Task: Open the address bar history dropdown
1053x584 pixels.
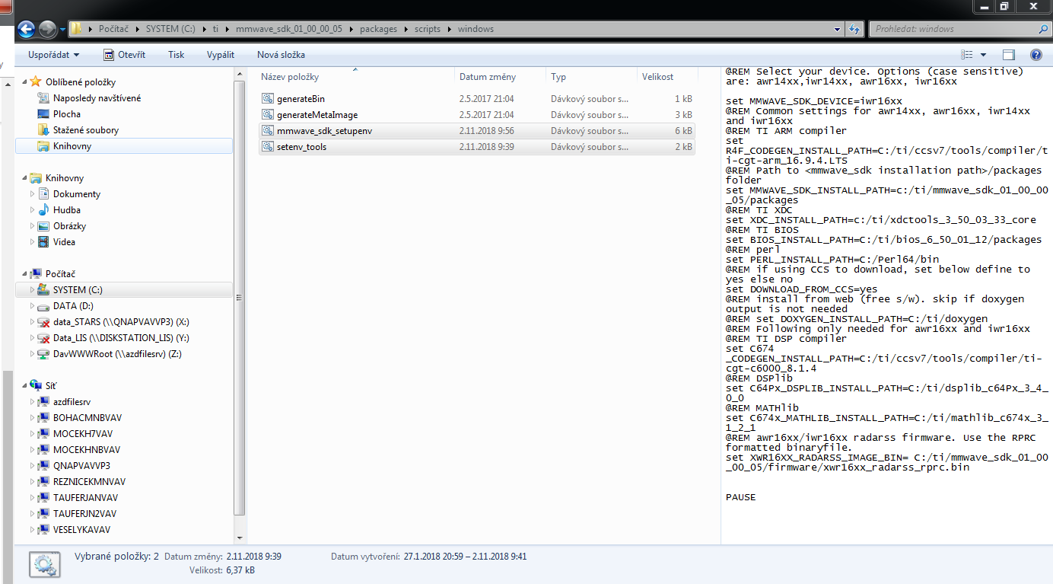Action: [837, 28]
